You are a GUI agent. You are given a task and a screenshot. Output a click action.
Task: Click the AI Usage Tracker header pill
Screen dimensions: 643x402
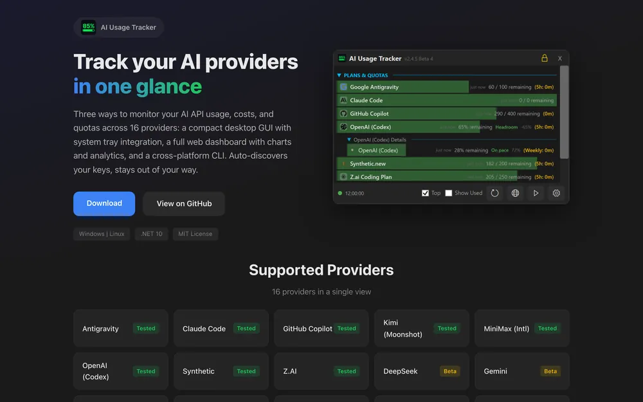point(118,28)
